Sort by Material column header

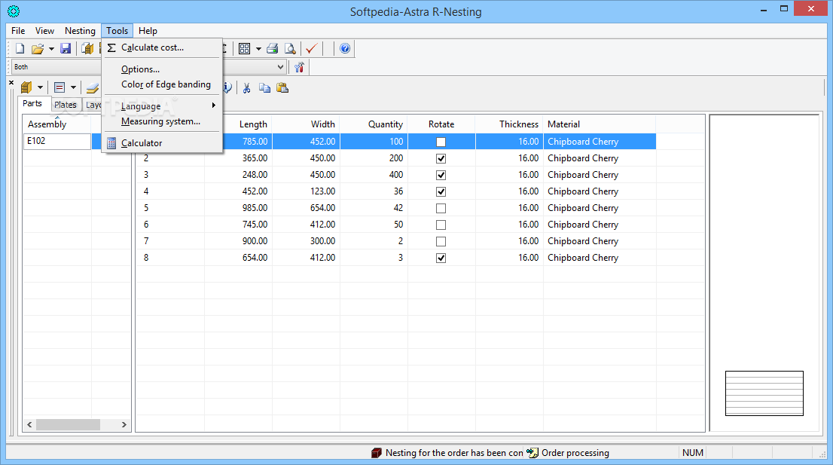click(x=600, y=124)
